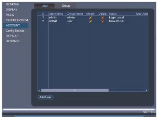Open the DISPLAY settings menu
157x117 pixels.
12,10
